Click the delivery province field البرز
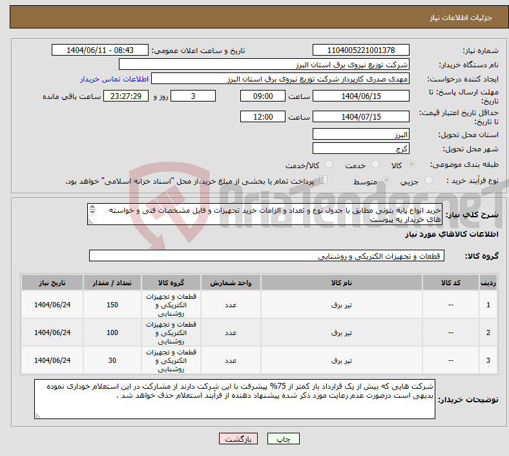The width and height of the screenshot is (509, 456). point(360,135)
